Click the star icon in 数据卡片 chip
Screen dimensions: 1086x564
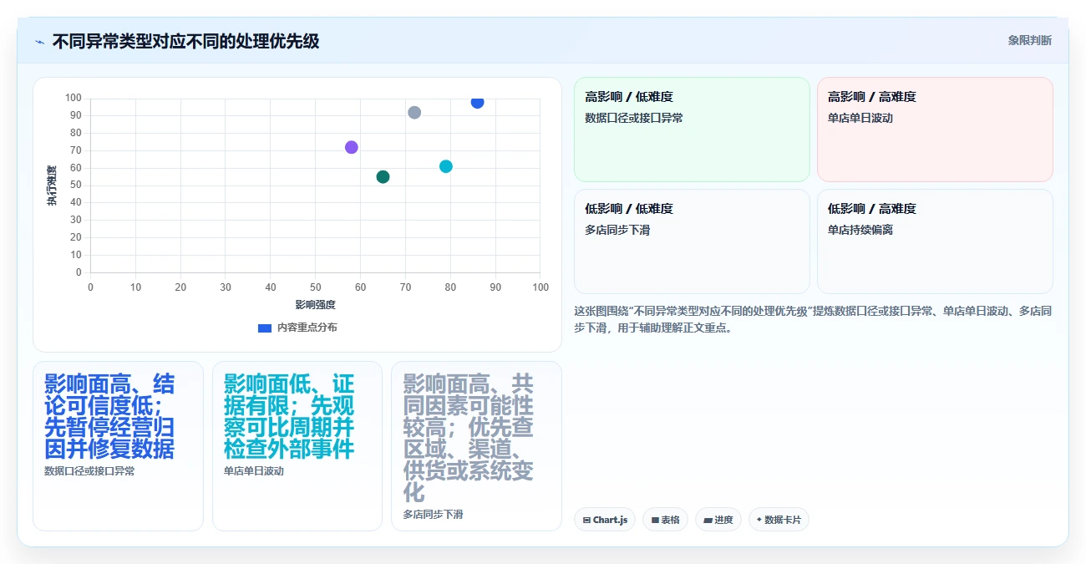(759, 520)
